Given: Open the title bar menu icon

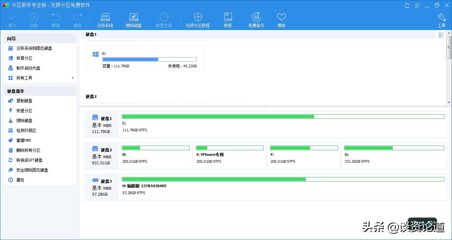Looking at the screenshot, I should [417, 5].
